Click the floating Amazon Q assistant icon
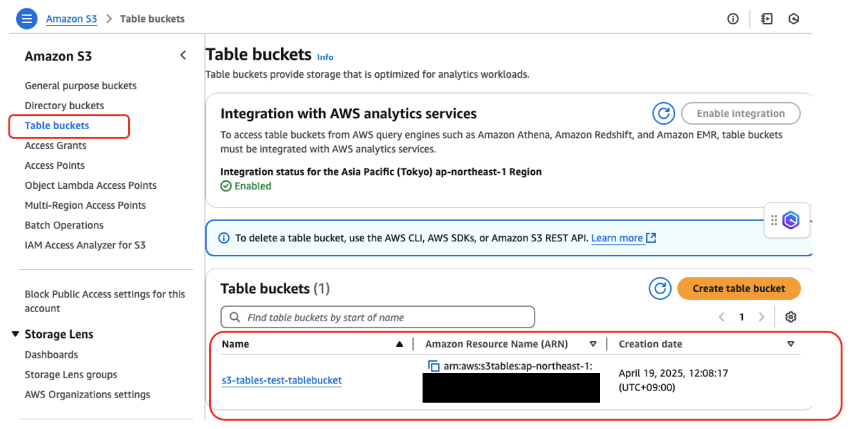The height and width of the screenshot is (429, 858). click(790, 221)
